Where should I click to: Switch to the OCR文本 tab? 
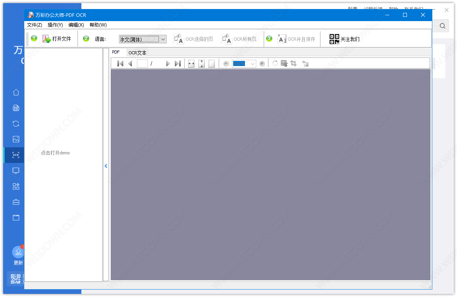[x=137, y=53]
